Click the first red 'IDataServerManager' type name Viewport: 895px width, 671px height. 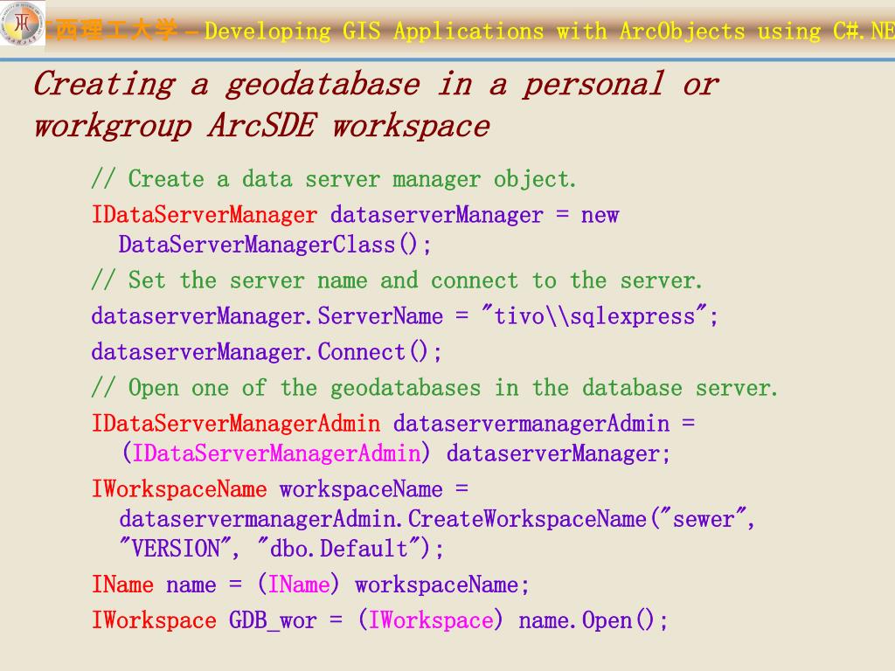point(205,215)
